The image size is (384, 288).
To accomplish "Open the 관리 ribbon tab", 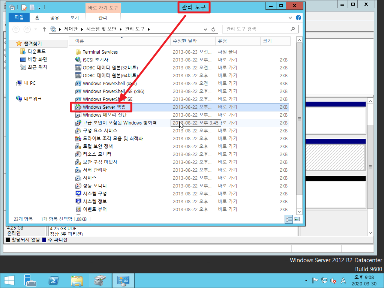I will 103,17.
